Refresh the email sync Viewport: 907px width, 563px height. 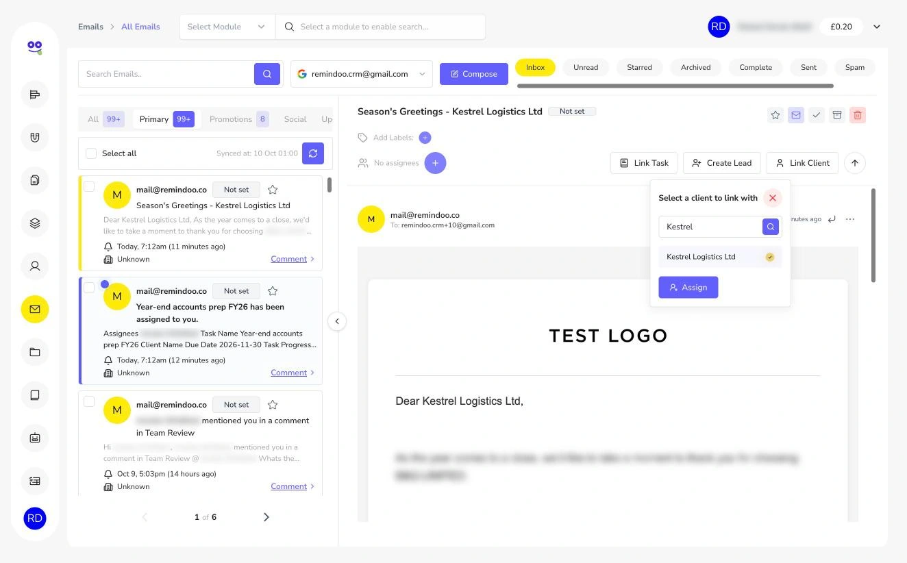[313, 153]
